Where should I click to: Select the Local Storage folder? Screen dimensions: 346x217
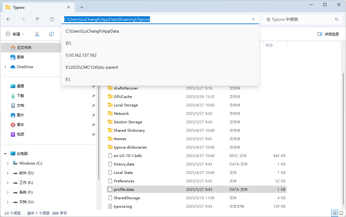click(x=196, y=105)
